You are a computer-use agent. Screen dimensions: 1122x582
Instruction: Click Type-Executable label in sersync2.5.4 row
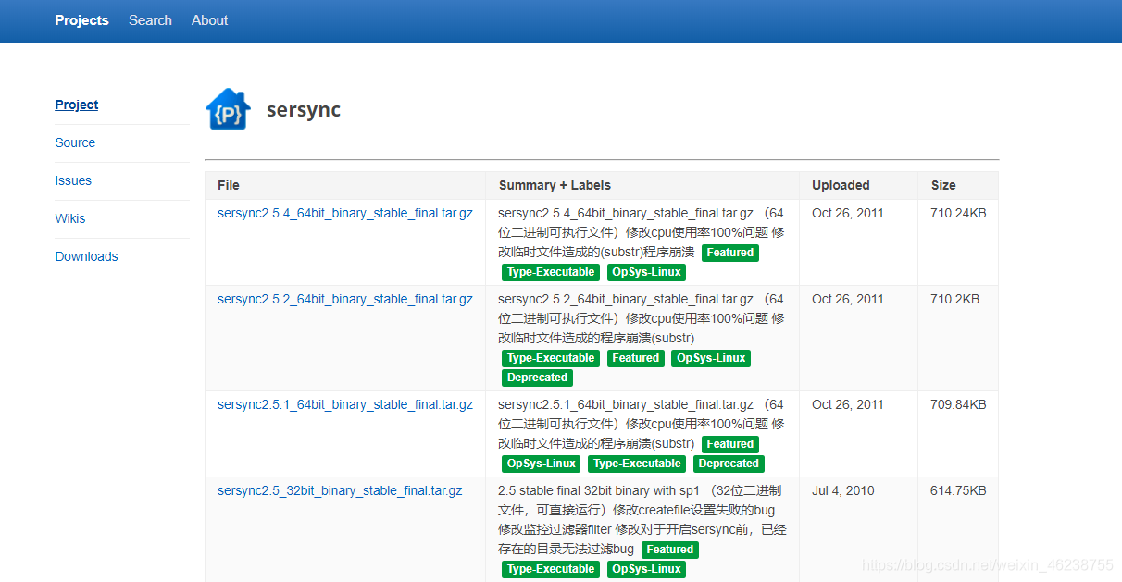click(x=551, y=272)
